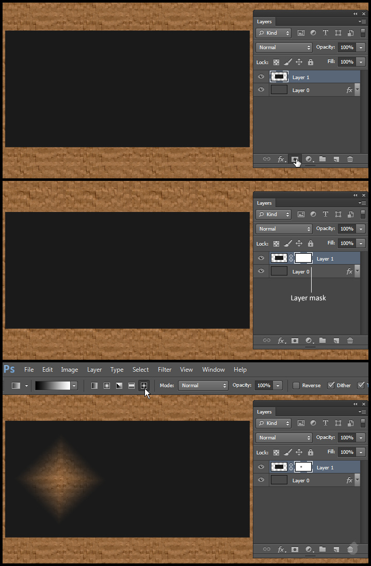Viewport: 371px width, 566px height.
Task: Click the Diamond Gradient style icon
Action: (144, 386)
